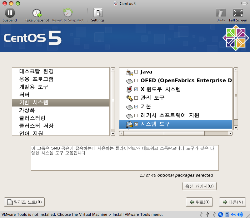The height and width of the screenshot is (218, 250).
Task: Click the package list horizontal scrollbar thumb
Action: 164,134
